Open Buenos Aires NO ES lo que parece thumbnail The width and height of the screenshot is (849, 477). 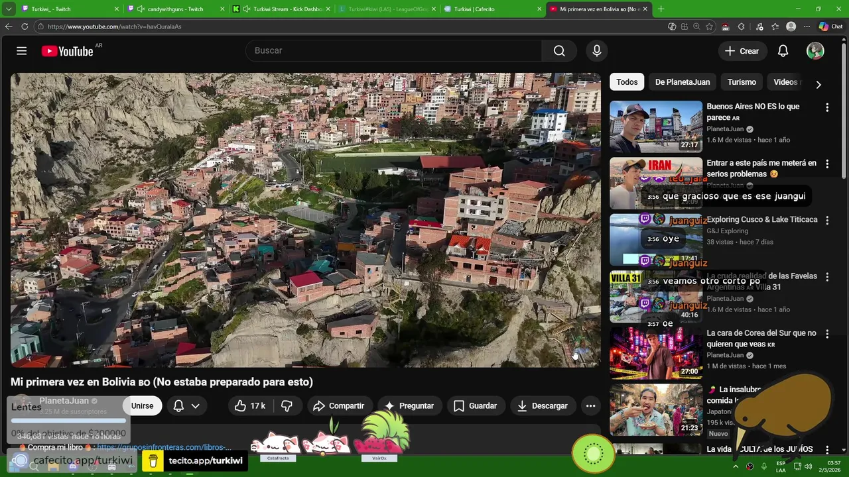(656, 127)
